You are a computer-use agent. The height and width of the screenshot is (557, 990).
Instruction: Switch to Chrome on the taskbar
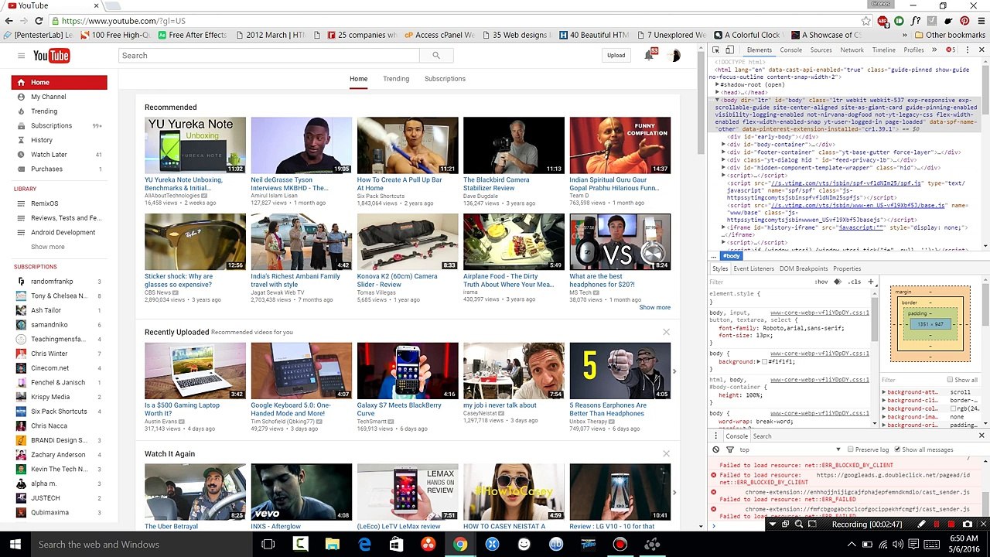pos(460,544)
